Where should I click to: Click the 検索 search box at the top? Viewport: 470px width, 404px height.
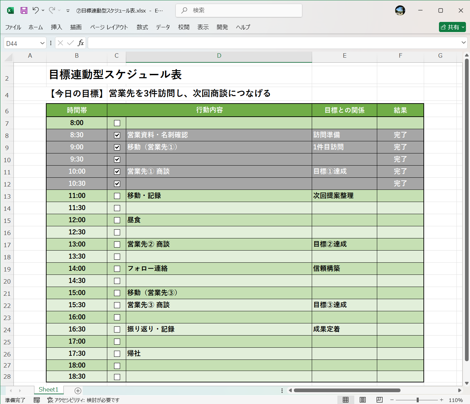(239, 10)
